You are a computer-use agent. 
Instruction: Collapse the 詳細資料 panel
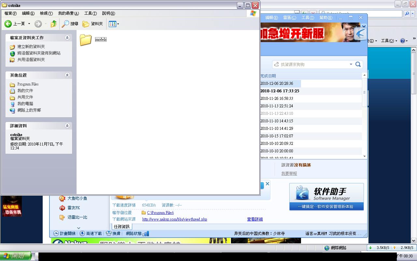pyautogui.click(x=67, y=126)
